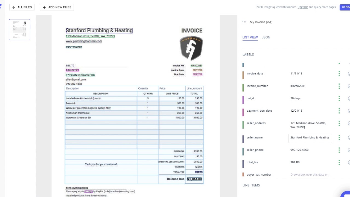Screen dimensions: 350x197
Task: Verify net_d with its check circle
Action: (349, 98)
